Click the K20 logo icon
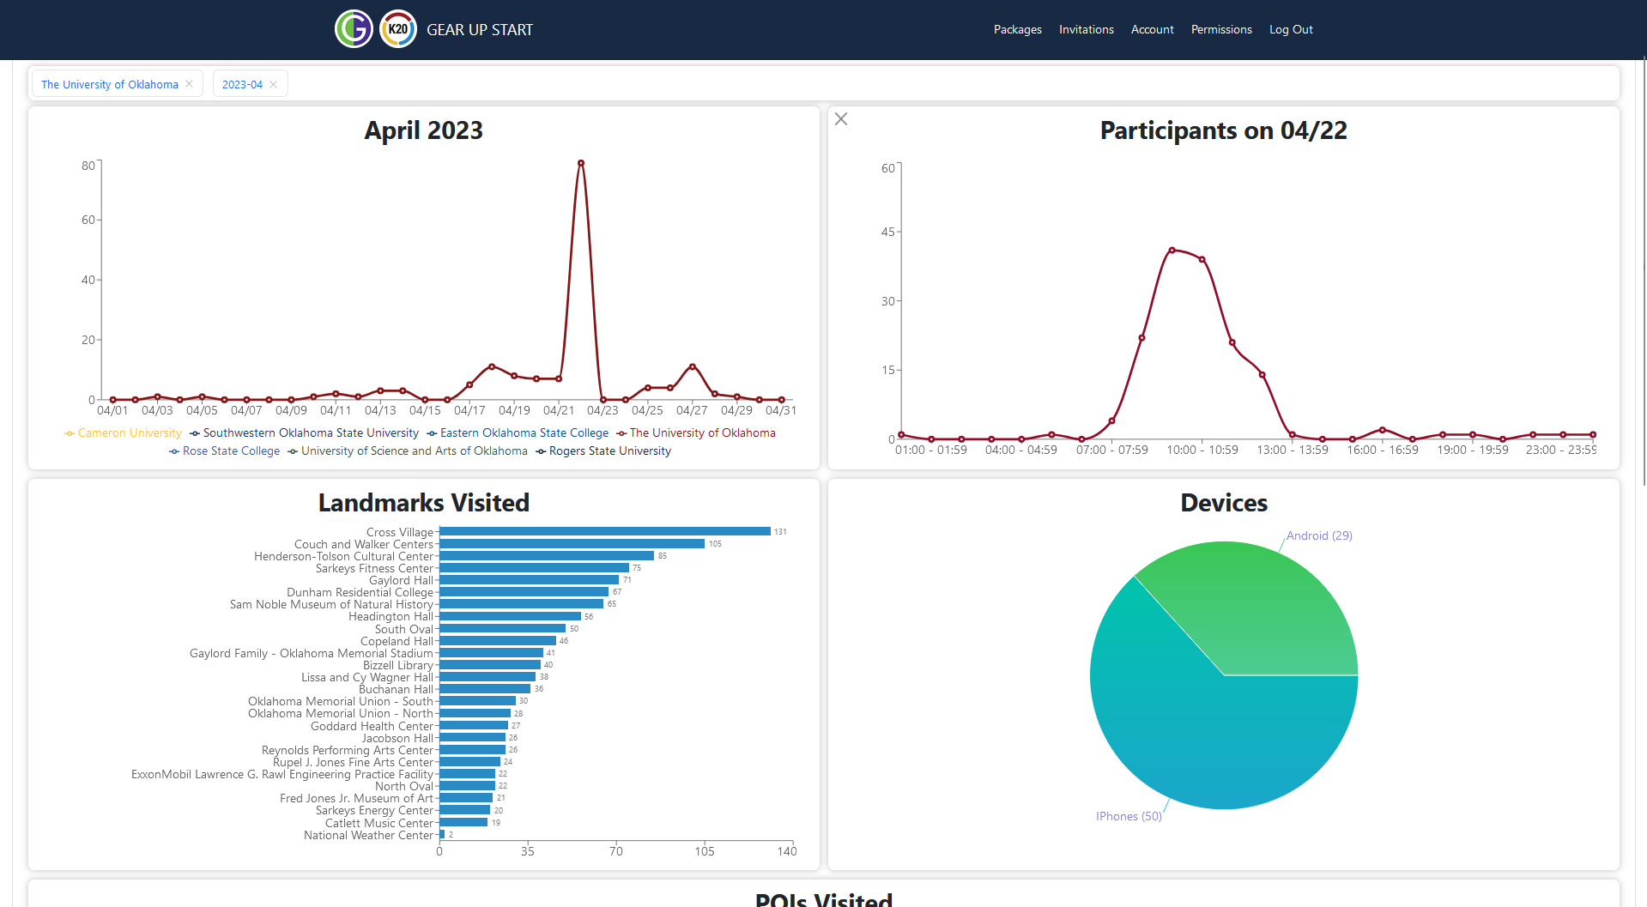This screenshot has height=907, width=1647. [x=398, y=29]
